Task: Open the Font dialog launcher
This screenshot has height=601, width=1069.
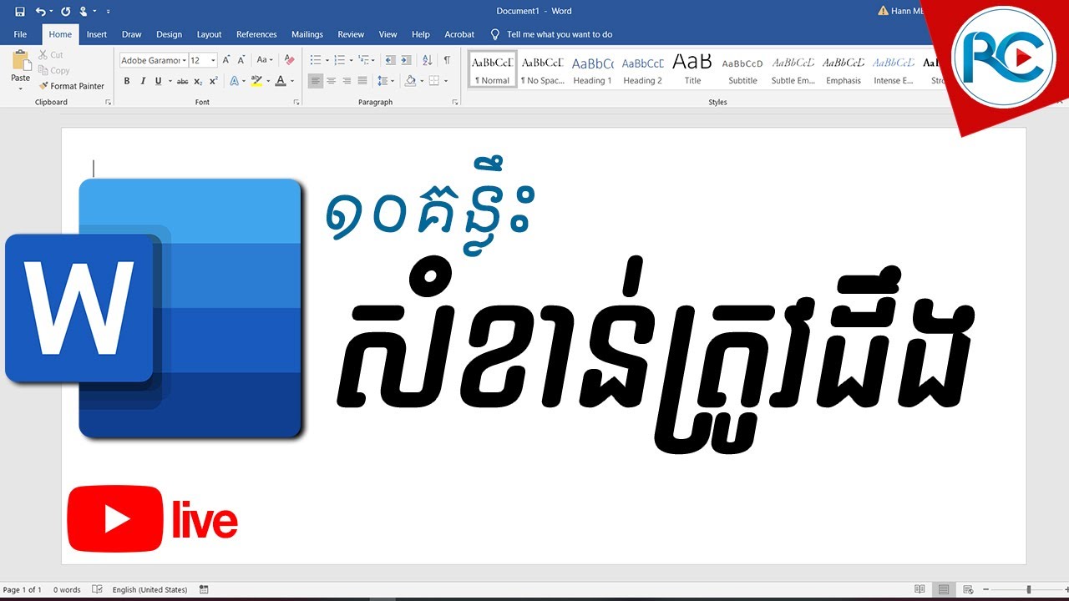Action: tap(296, 102)
